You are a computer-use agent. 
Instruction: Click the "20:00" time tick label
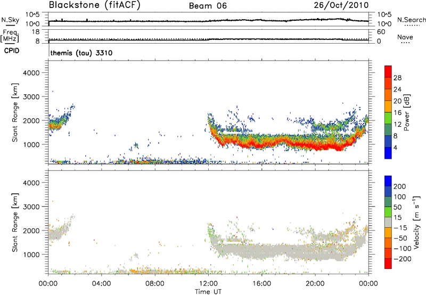click(x=315, y=284)
